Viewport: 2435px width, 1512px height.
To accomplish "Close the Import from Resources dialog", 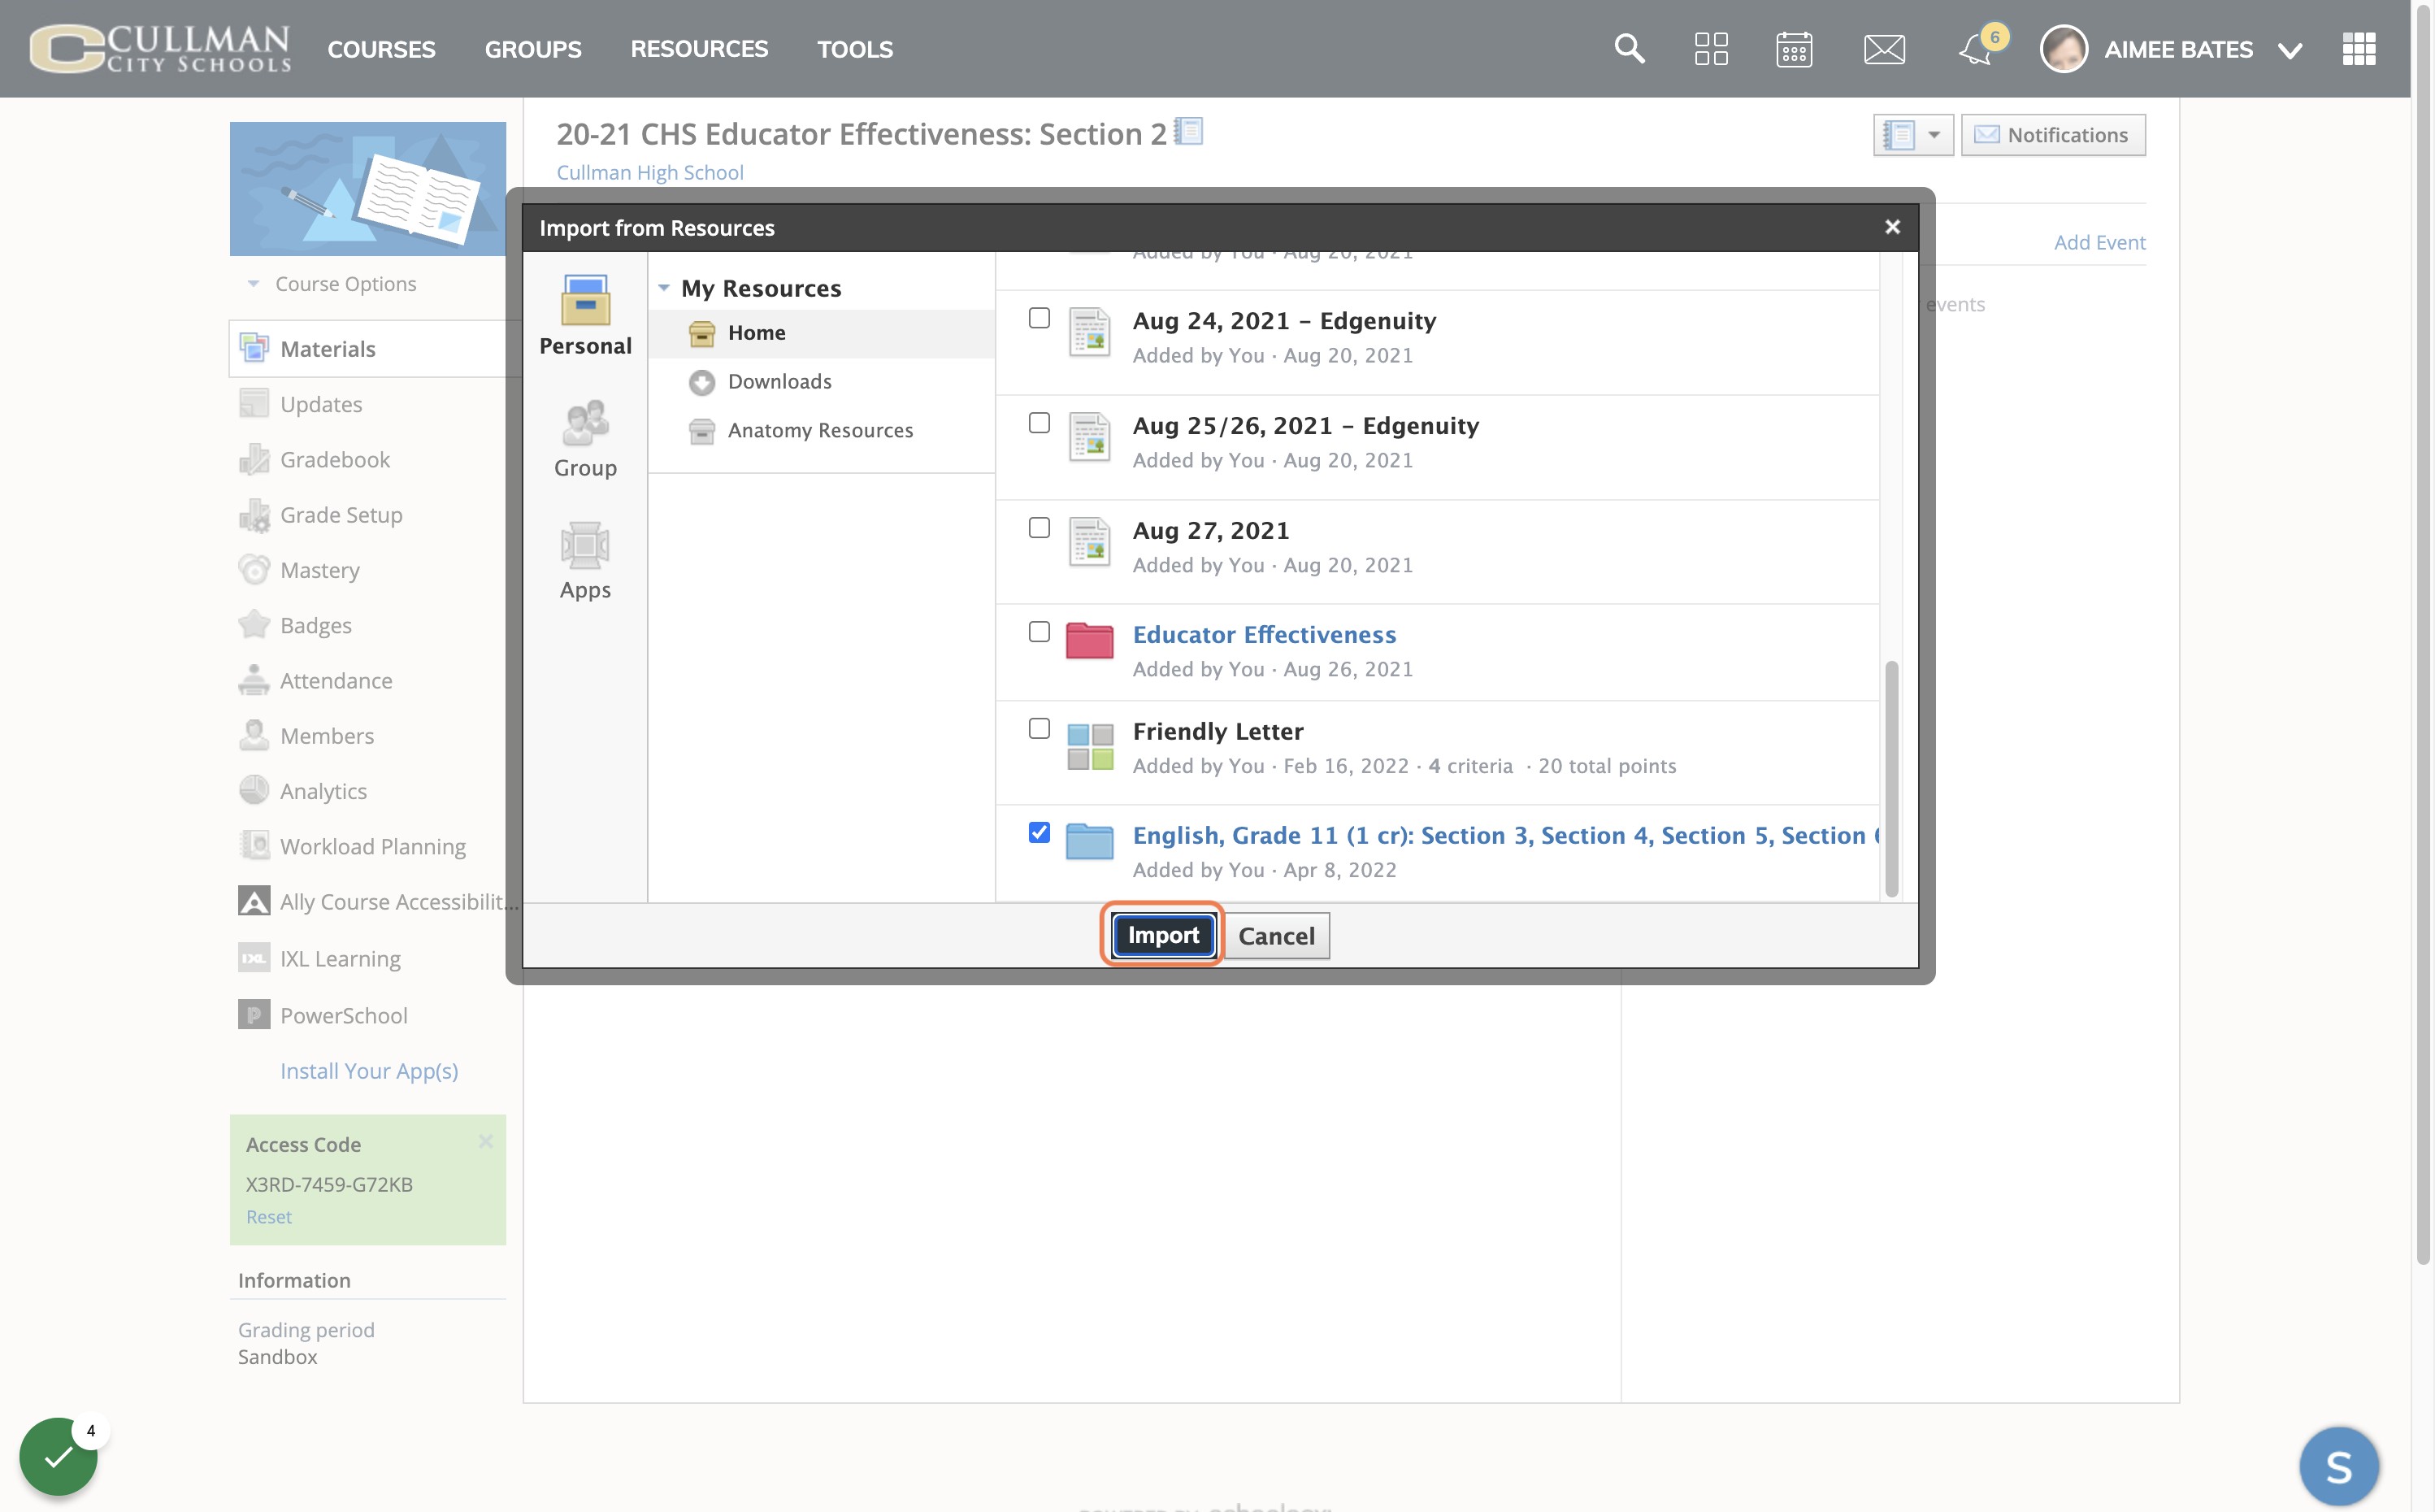I will (x=1891, y=227).
